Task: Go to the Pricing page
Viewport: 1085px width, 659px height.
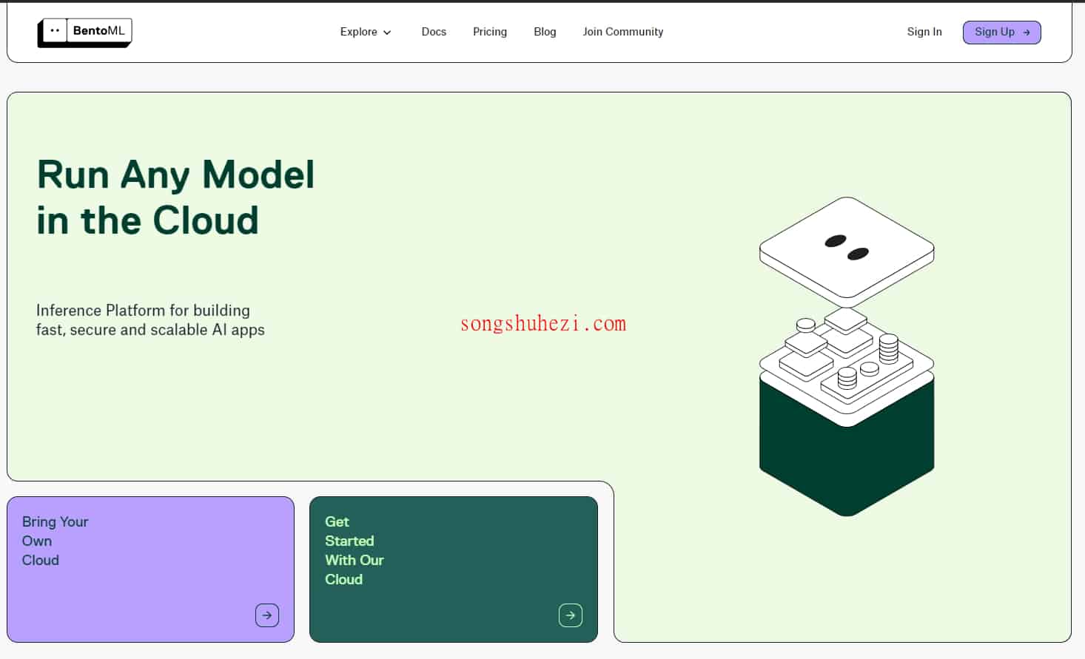Action: click(x=490, y=32)
